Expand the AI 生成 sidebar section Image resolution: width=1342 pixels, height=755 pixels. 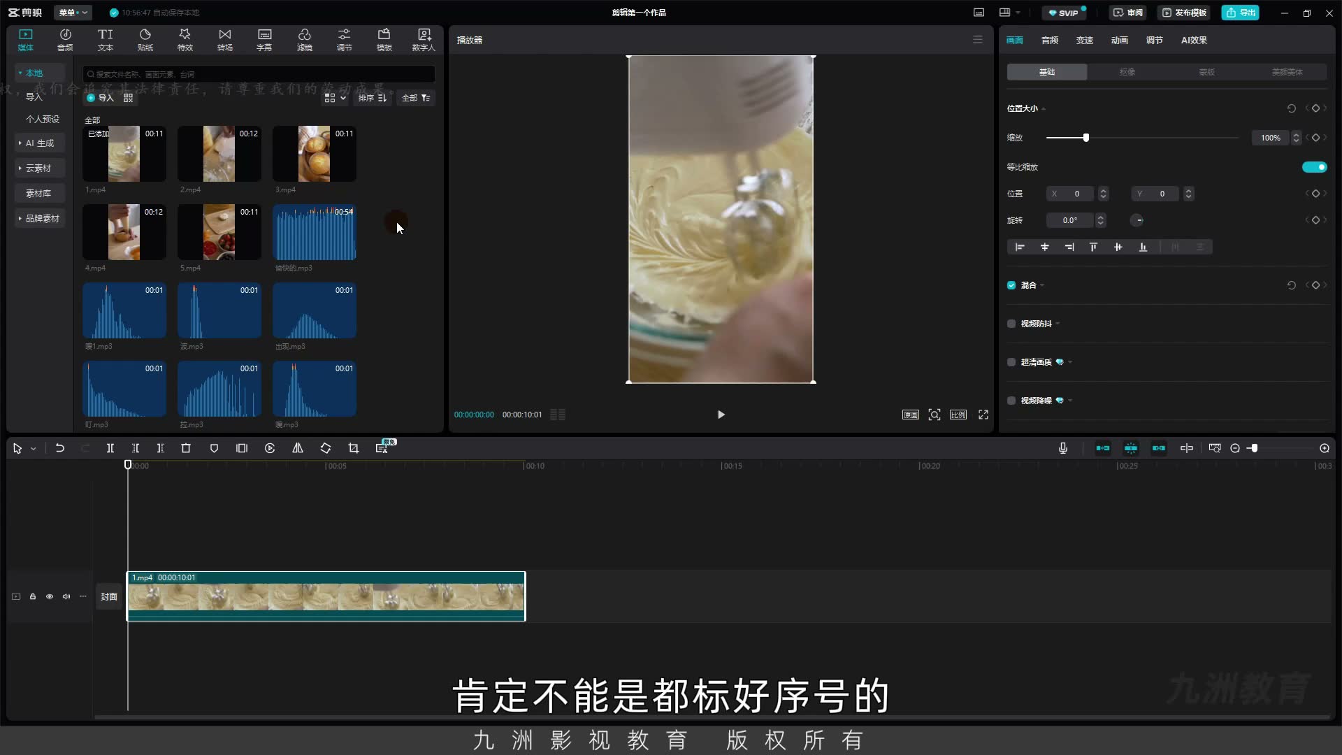[40, 143]
